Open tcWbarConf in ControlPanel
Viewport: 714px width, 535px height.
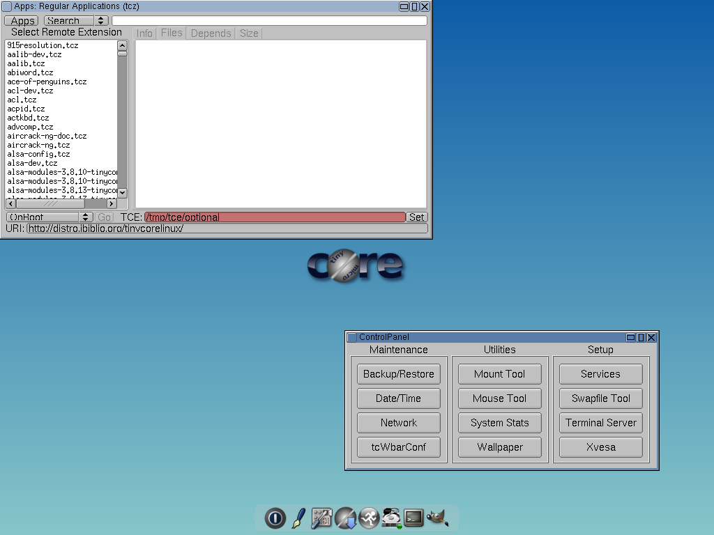tap(398, 447)
